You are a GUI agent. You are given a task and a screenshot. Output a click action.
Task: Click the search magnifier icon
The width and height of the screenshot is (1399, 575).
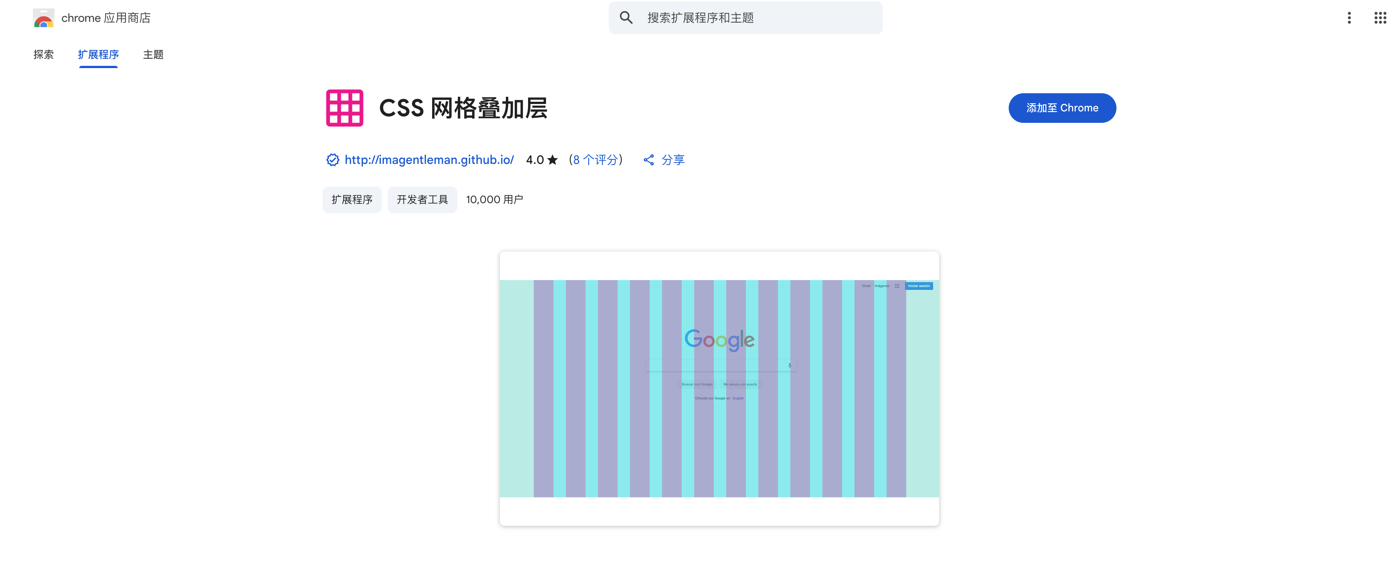[x=626, y=18]
